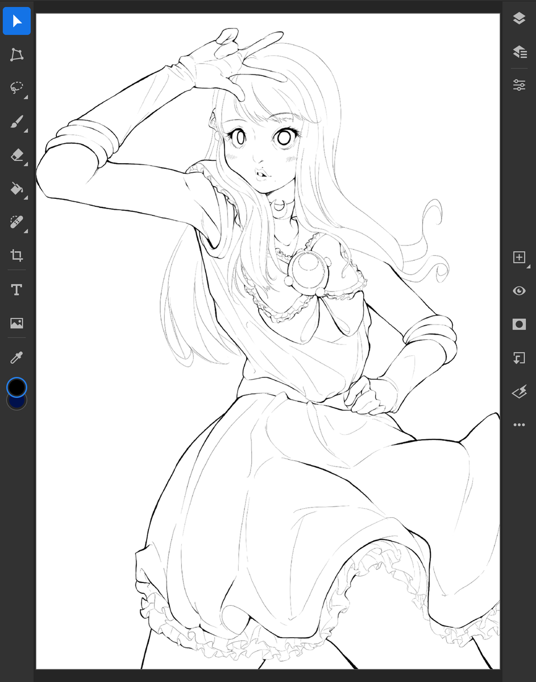Open the Layer Properties sliders panel

coord(519,85)
